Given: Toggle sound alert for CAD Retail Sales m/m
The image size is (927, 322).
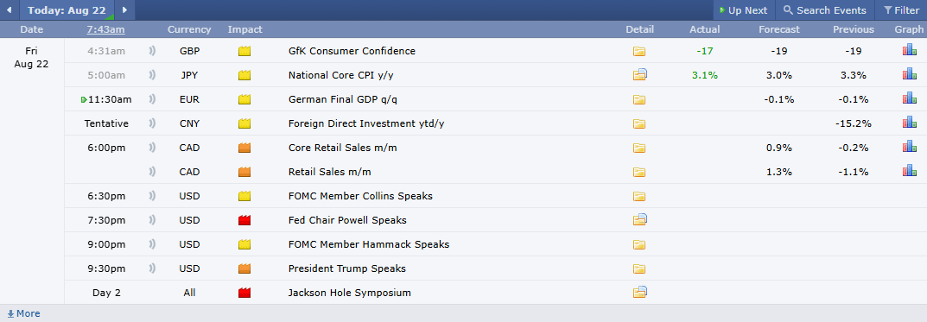Looking at the screenshot, I should point(153,171).
